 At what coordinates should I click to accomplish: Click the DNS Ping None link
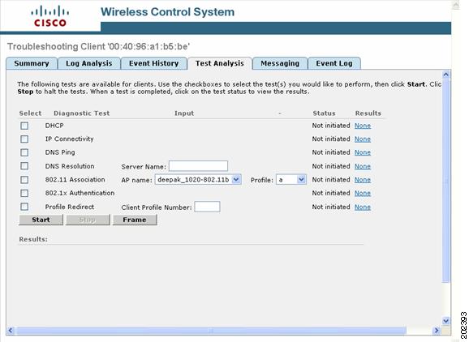[363, 152]
